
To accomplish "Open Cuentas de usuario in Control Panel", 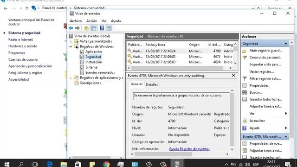I will click(23, 59).
